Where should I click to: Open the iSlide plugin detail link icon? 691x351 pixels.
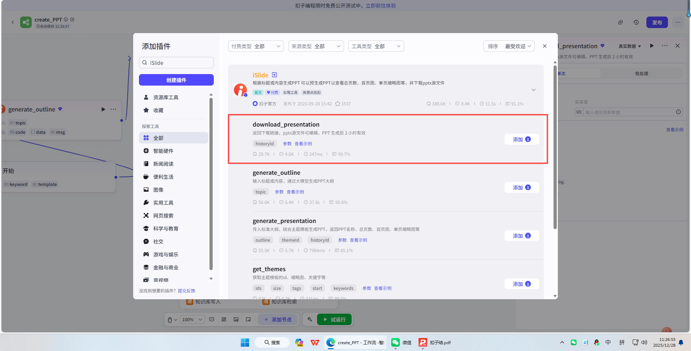(275, 75)
